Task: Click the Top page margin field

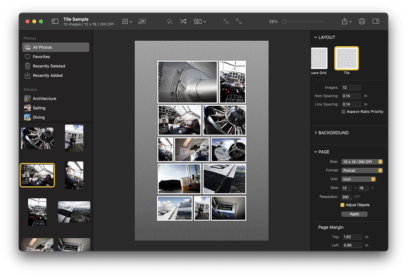Action: click(x=352, y=237)
